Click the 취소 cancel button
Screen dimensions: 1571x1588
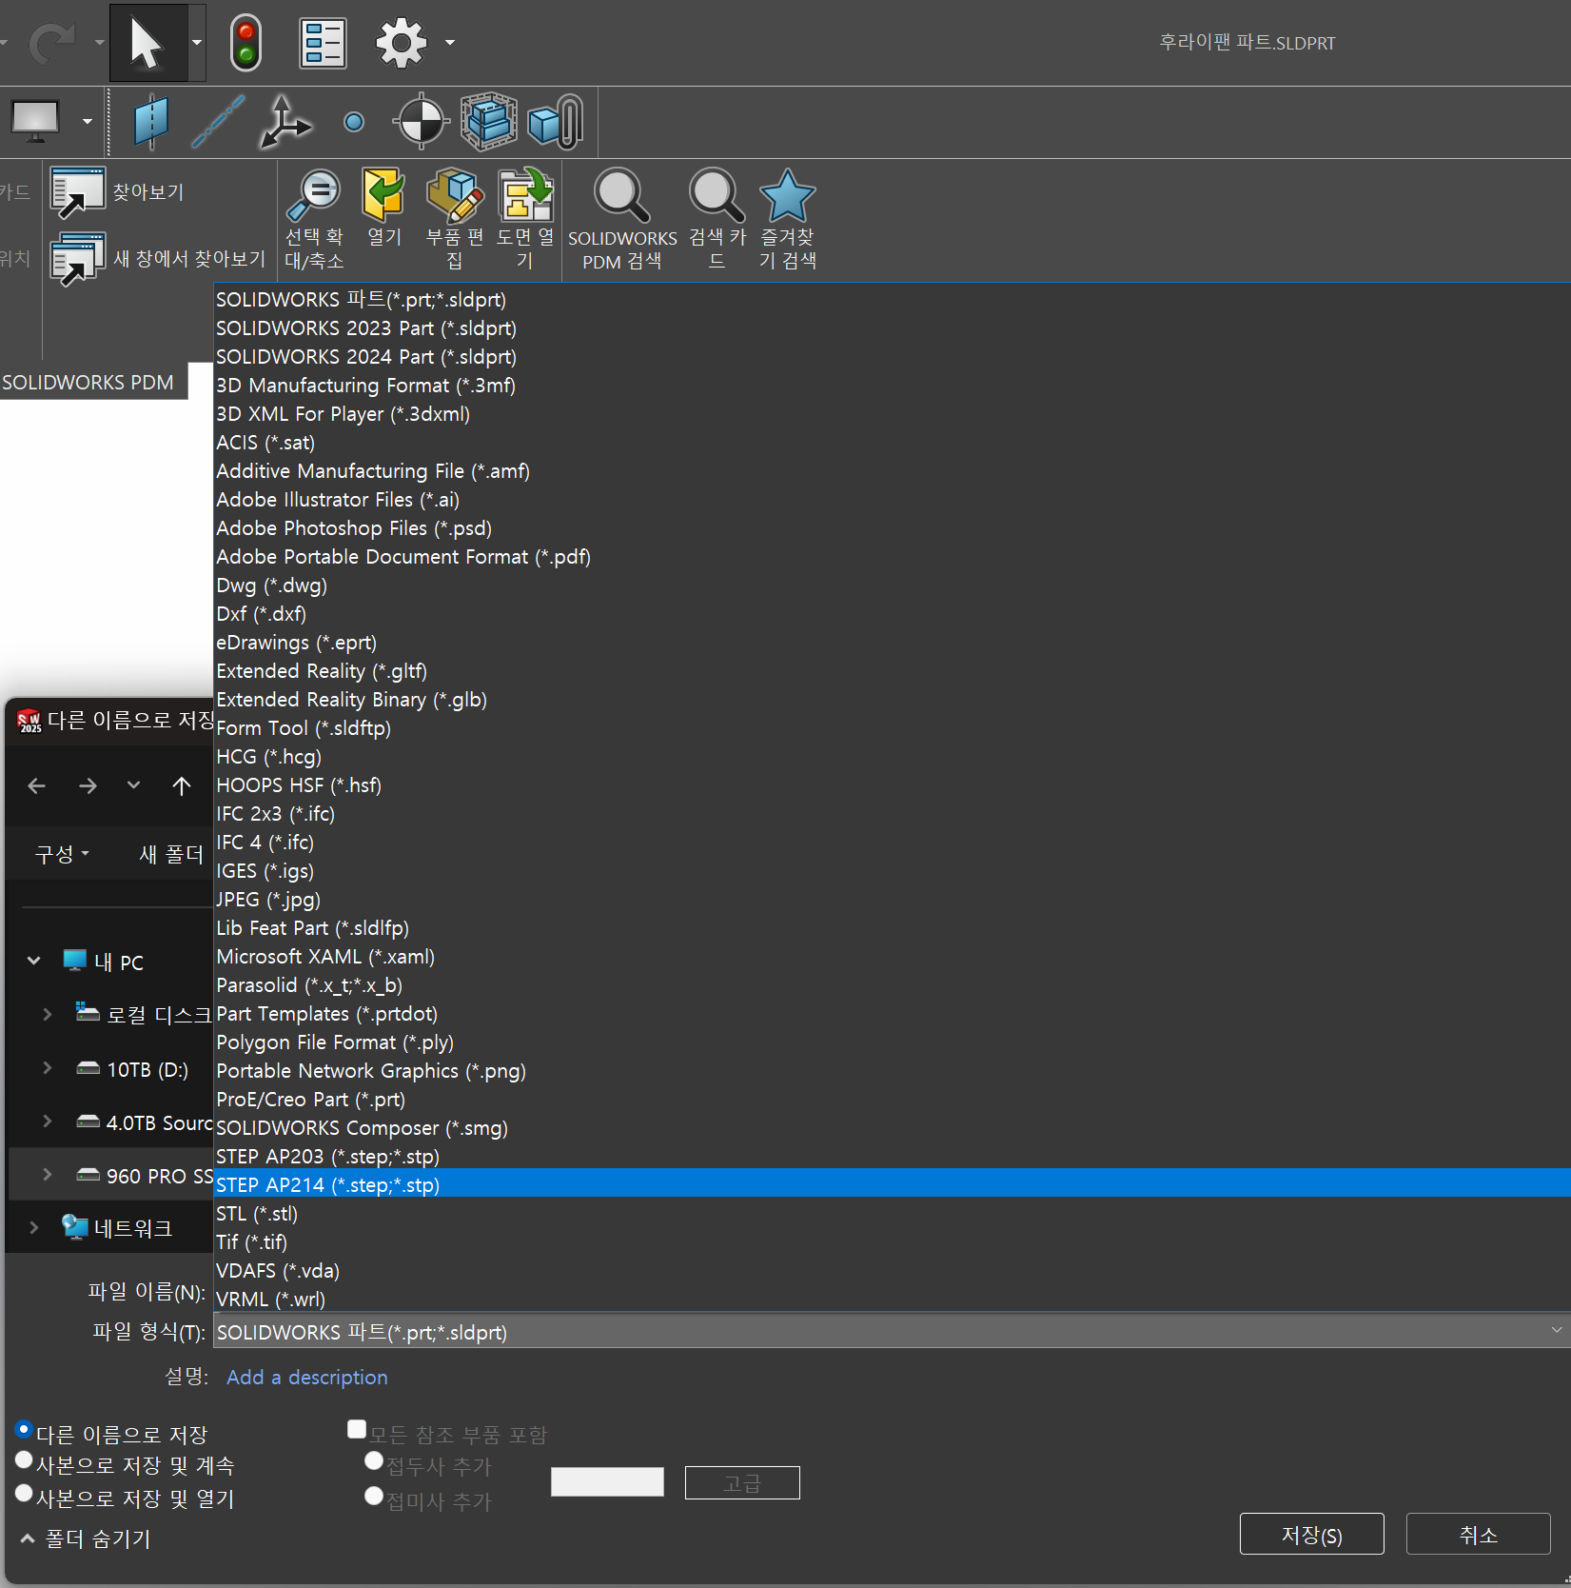(x=1478, y=1534)
